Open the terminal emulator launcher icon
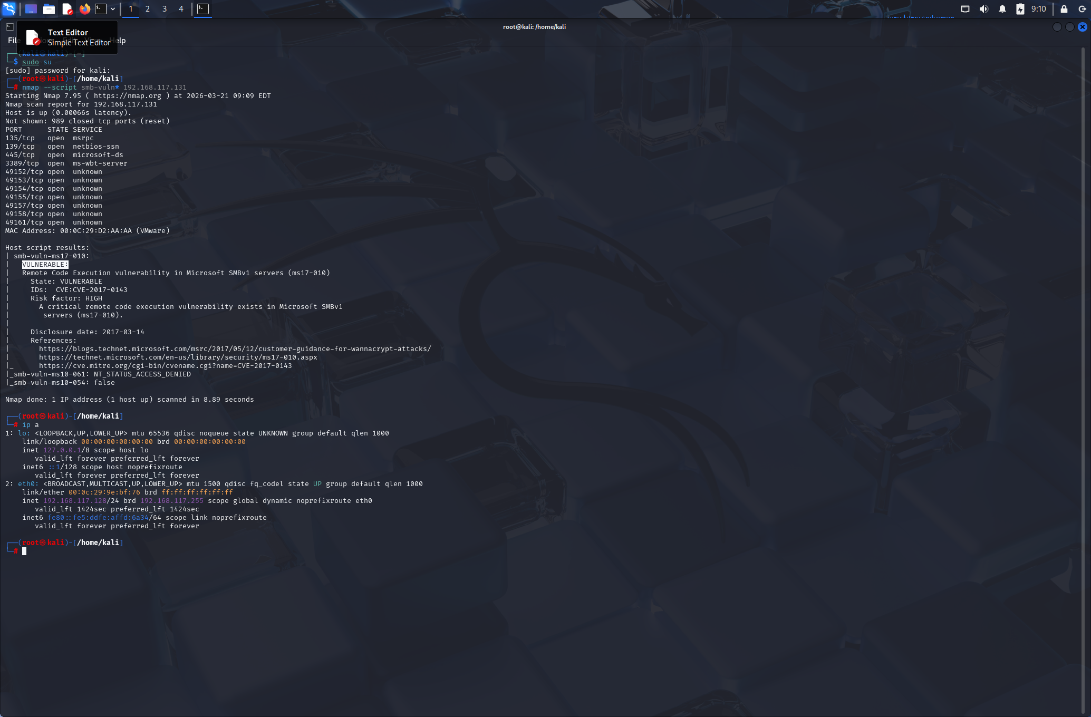 pos(101,9)
